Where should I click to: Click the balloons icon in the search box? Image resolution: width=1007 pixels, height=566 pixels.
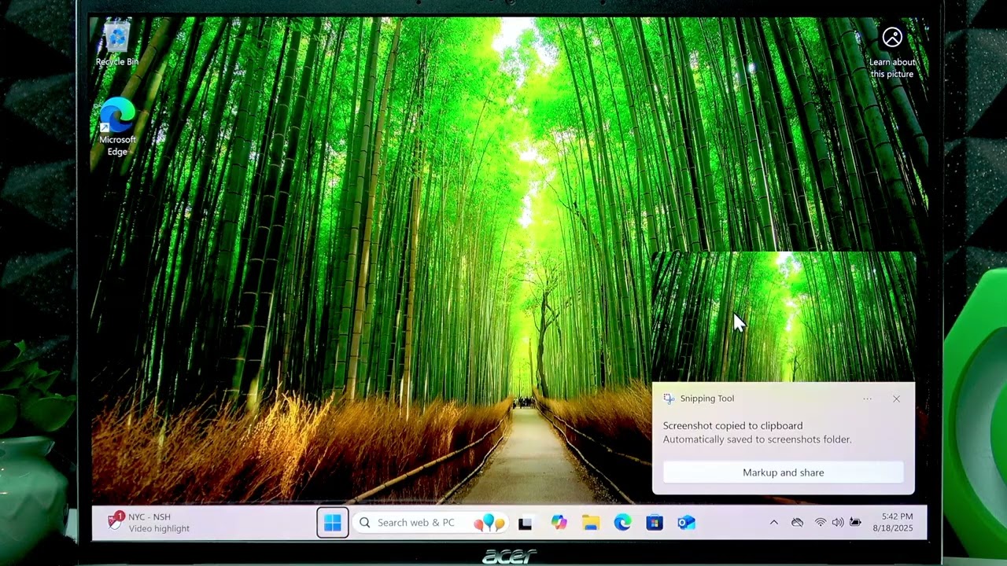[489, 523]
